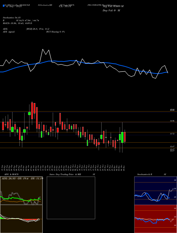Open the empty Intra Day Trading Price chart box
The image size is (177, 233).
(71, 198)
